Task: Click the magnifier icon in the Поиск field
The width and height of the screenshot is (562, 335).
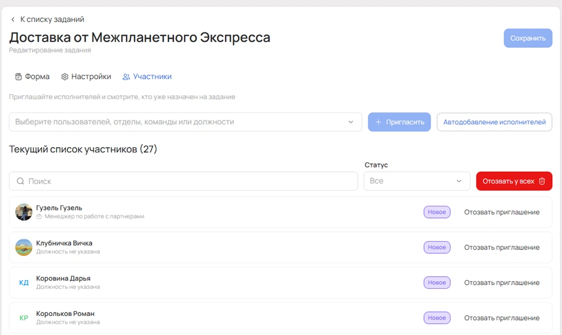Action: click(x=20, y=181)
